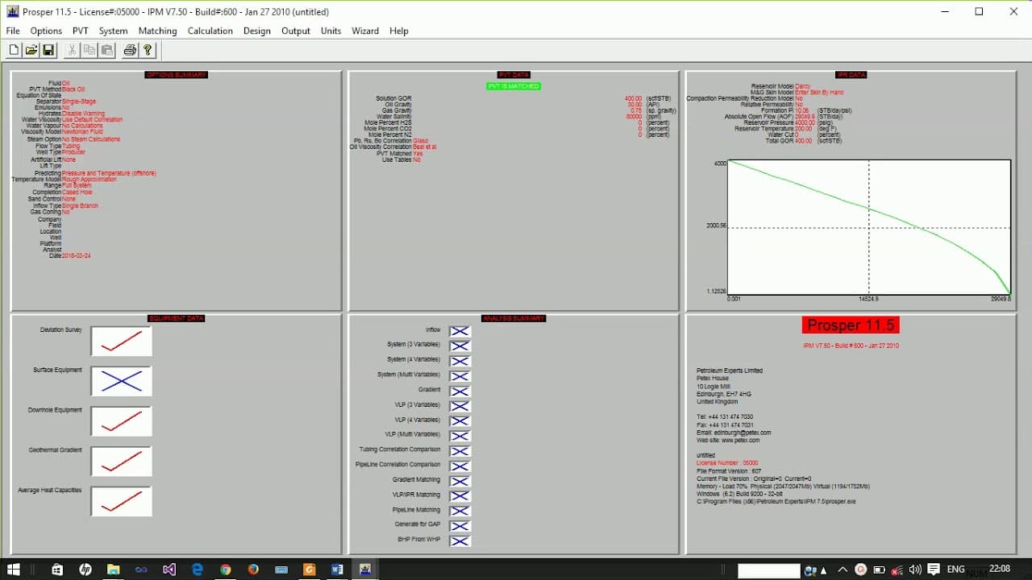1032x580 pixels.
Task: Open the PVT menu
Action: click(x=81, y=31)
